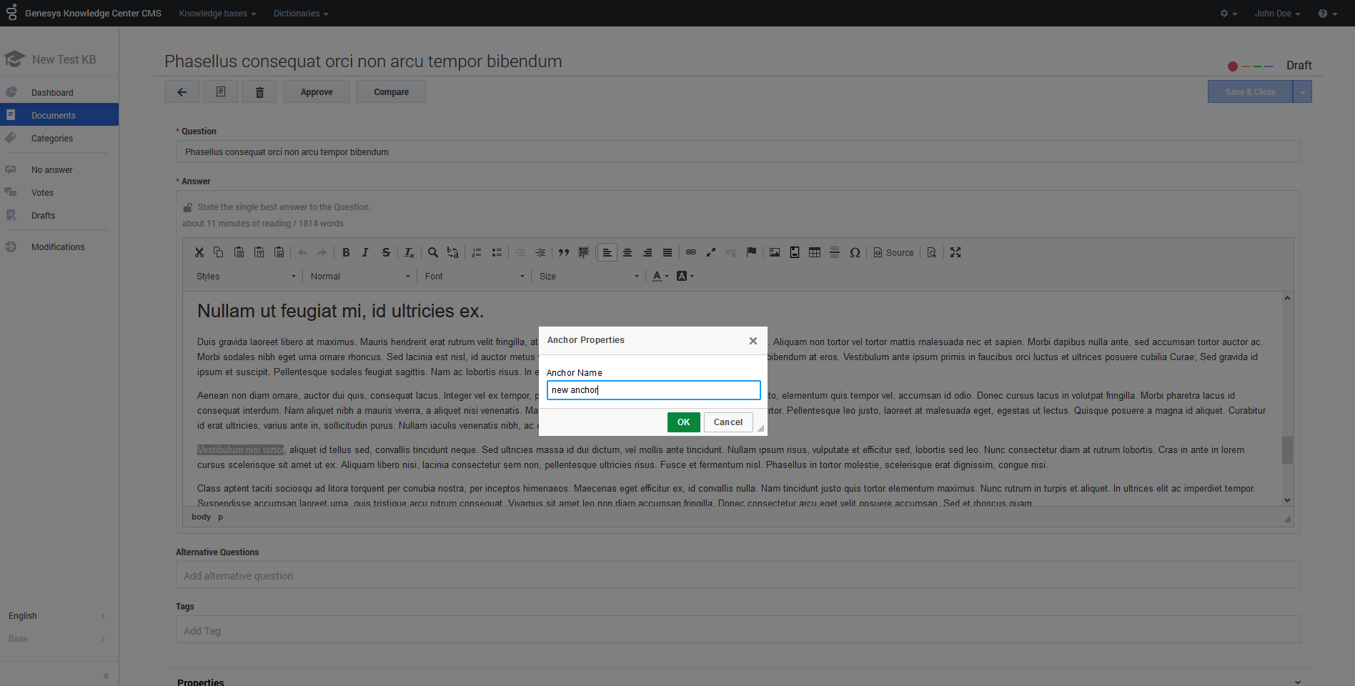The height and width of the screenshot is (686, 1355).
Task: Click the Block Quote icon
Action: pyautogui.click(x=564, y=252)
